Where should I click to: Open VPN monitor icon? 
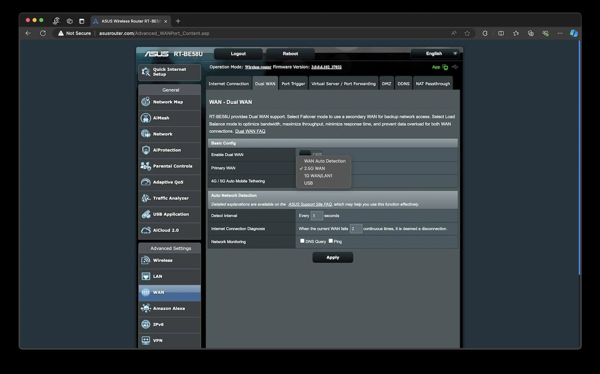146,340
